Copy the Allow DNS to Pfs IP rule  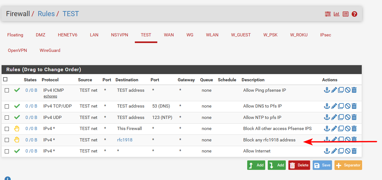(x=341, y=106)
